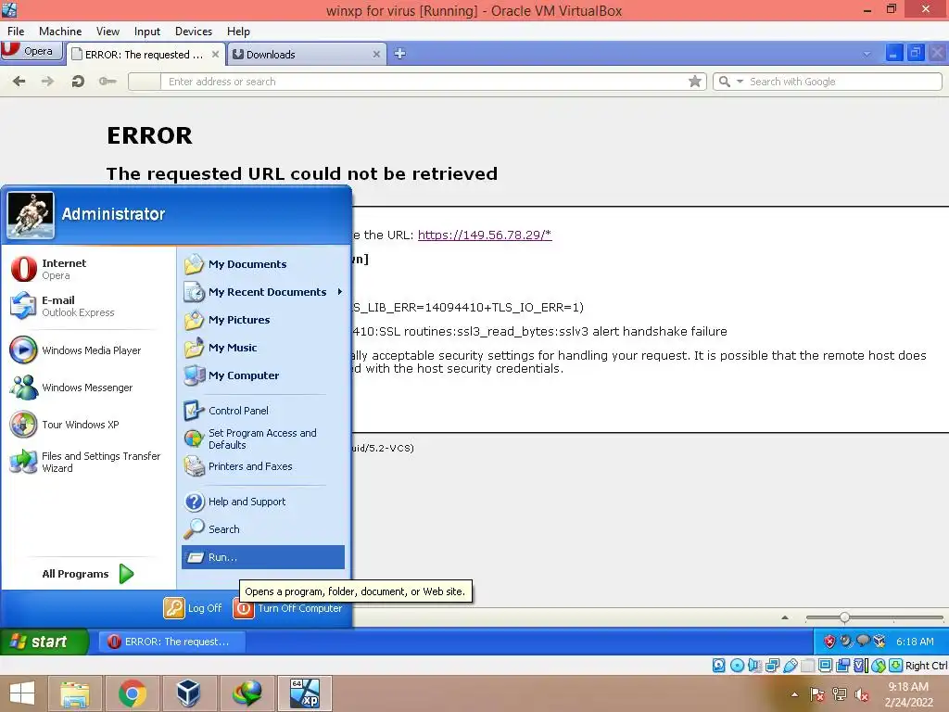Bookmark page with the star icon

(695, 82)
